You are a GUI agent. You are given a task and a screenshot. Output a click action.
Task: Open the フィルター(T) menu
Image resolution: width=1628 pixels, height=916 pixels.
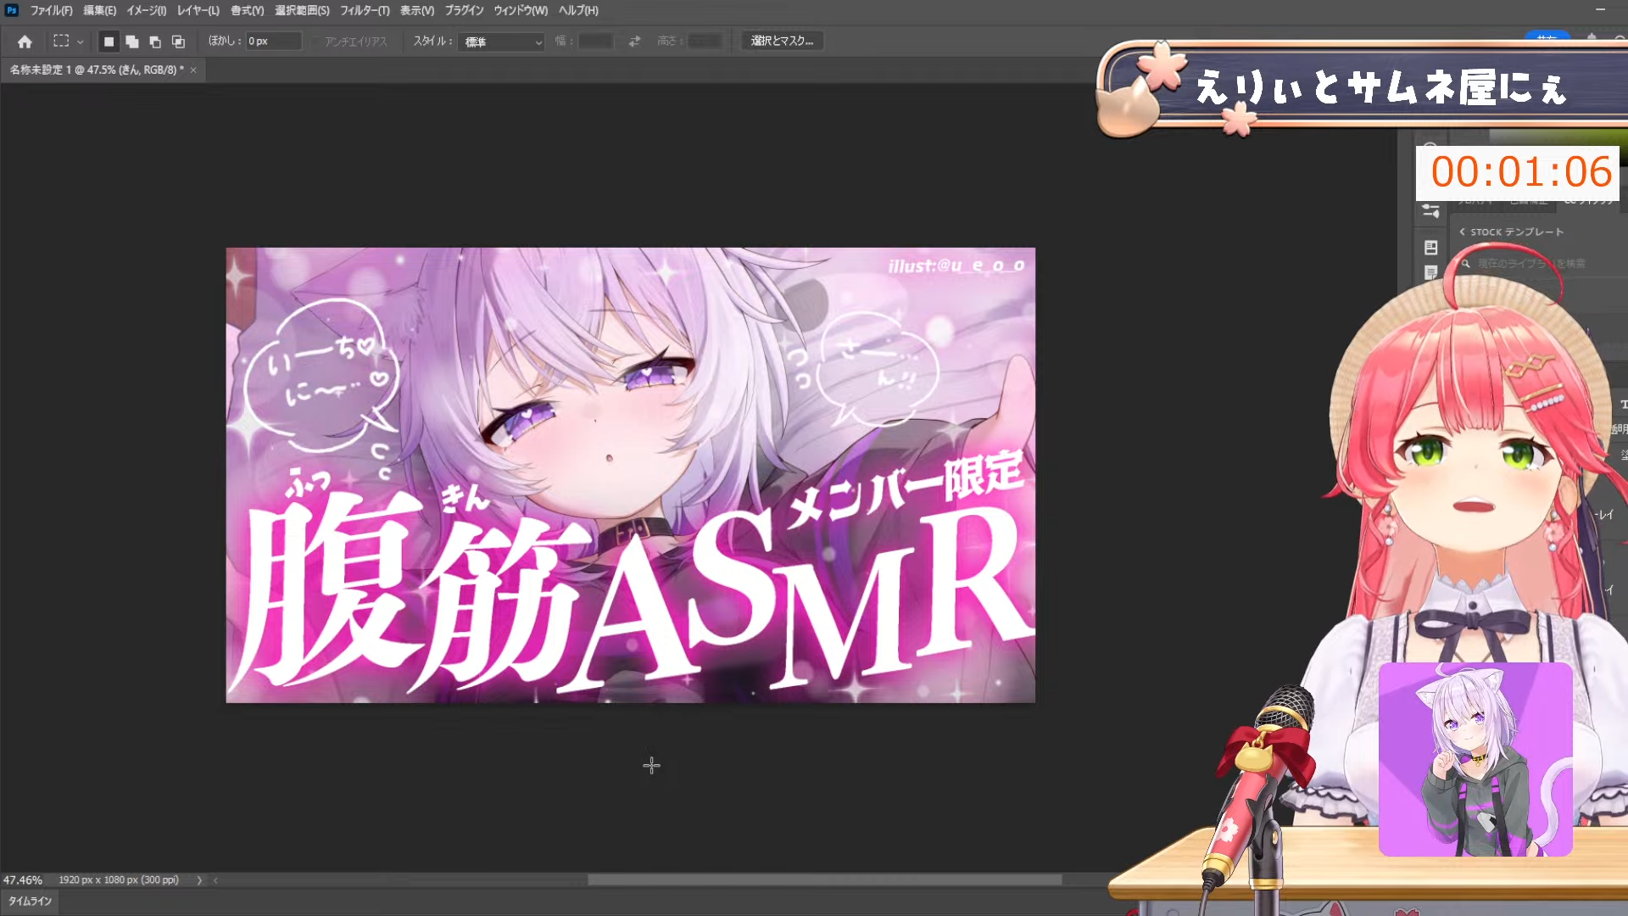pyautogui.click(x=365, y=10)
